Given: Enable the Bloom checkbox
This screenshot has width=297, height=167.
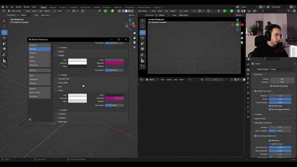Looking at the screenshot, I should (x=255, y=115).
